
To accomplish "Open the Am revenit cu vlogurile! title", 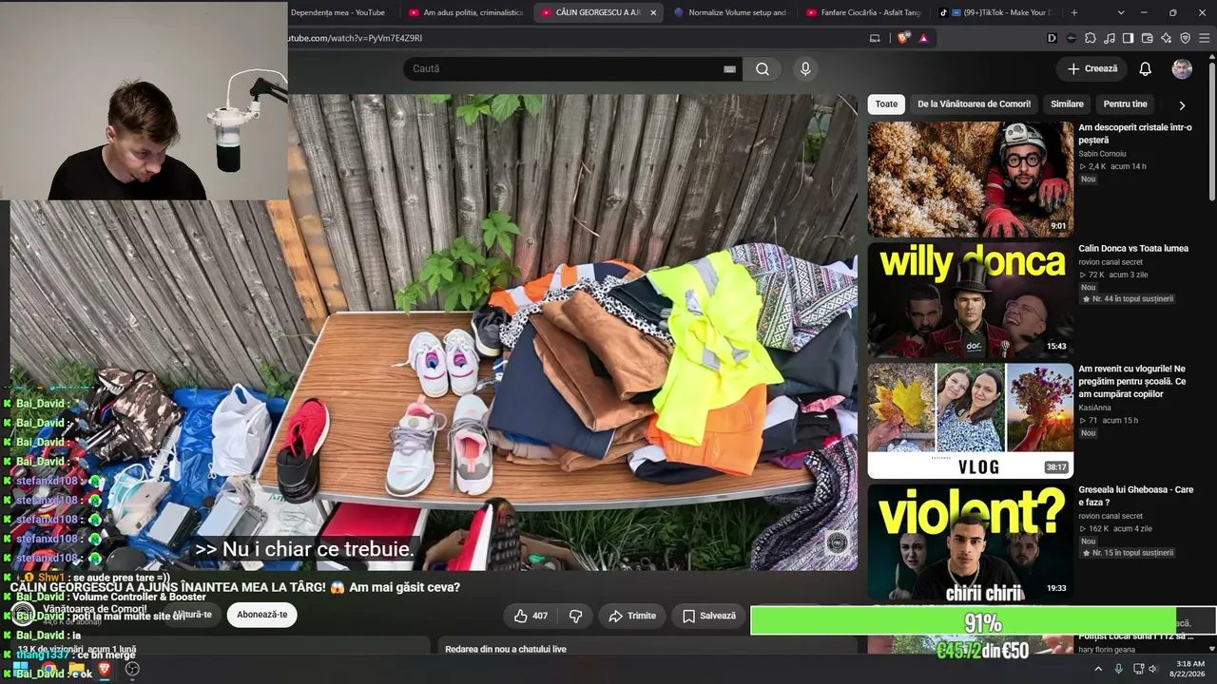I will tap(1132, 381).
